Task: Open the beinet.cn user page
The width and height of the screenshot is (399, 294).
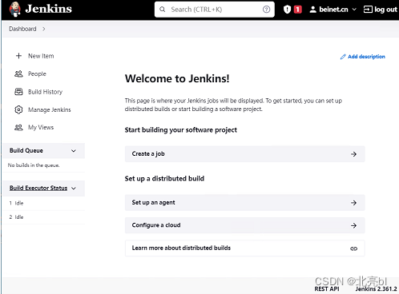Action: click(x=333, y=10)
